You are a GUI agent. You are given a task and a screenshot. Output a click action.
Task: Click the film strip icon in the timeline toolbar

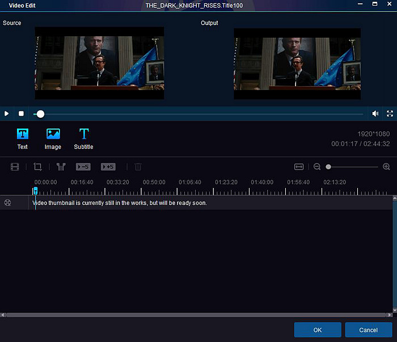15,167
